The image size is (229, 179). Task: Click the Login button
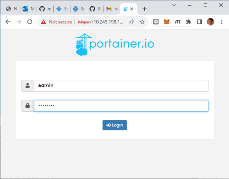[114, 125]
